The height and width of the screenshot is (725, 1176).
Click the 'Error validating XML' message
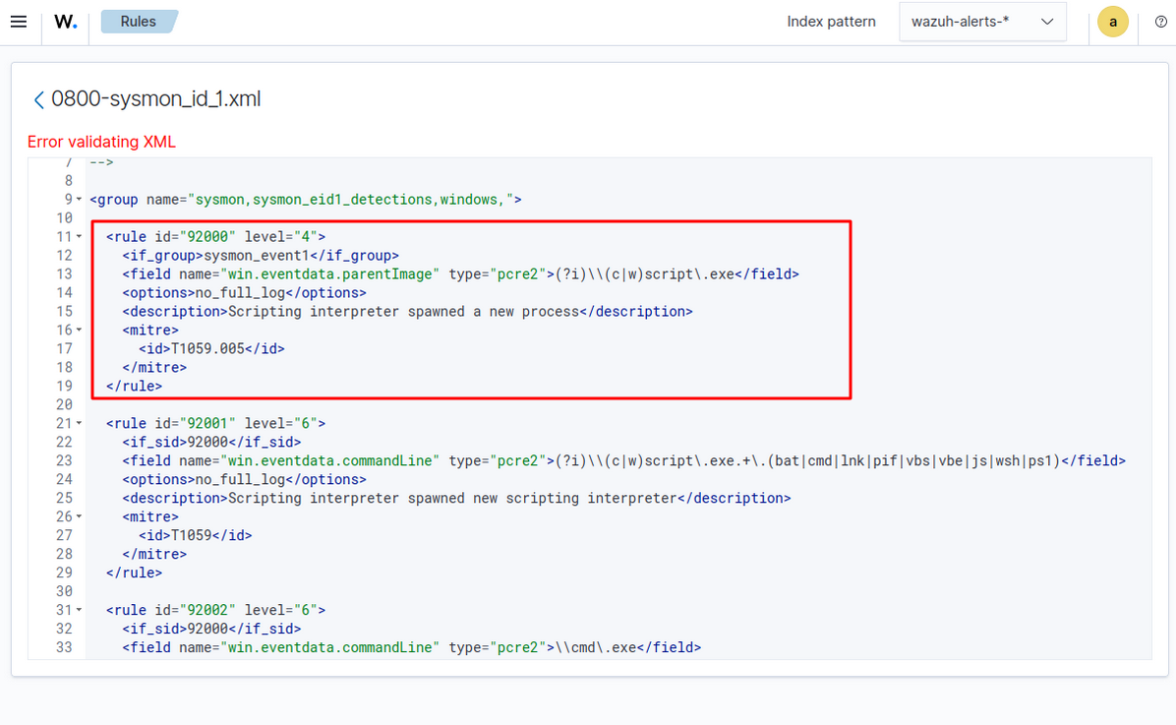(101, 142)
